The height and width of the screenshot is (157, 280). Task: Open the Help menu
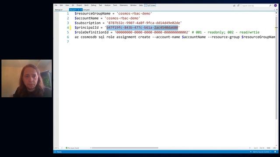141,5
